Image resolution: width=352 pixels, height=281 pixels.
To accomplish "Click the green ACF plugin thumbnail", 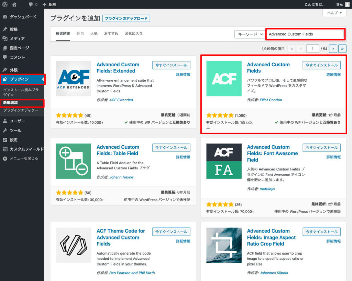I will (224, 79).
